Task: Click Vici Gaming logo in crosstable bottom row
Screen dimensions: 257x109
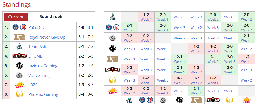Action: 162,100
